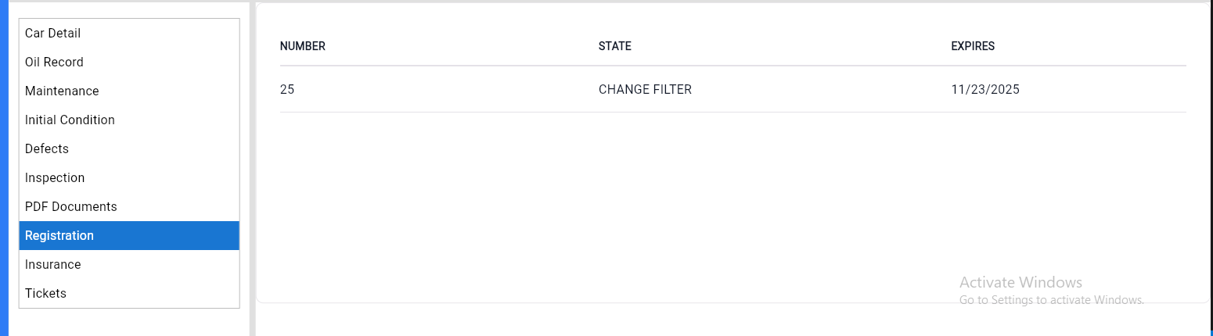This screenshot has height=336, width=1213.
Task: Go to the Maintenance section
Action: click(x=62, y=91)
